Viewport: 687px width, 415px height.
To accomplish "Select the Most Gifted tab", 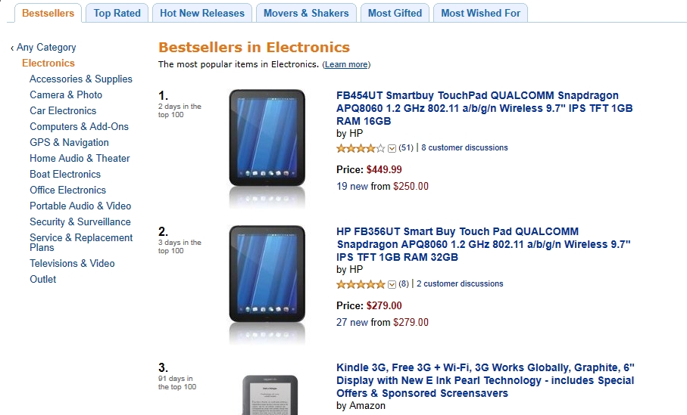I will pos(395,13).
